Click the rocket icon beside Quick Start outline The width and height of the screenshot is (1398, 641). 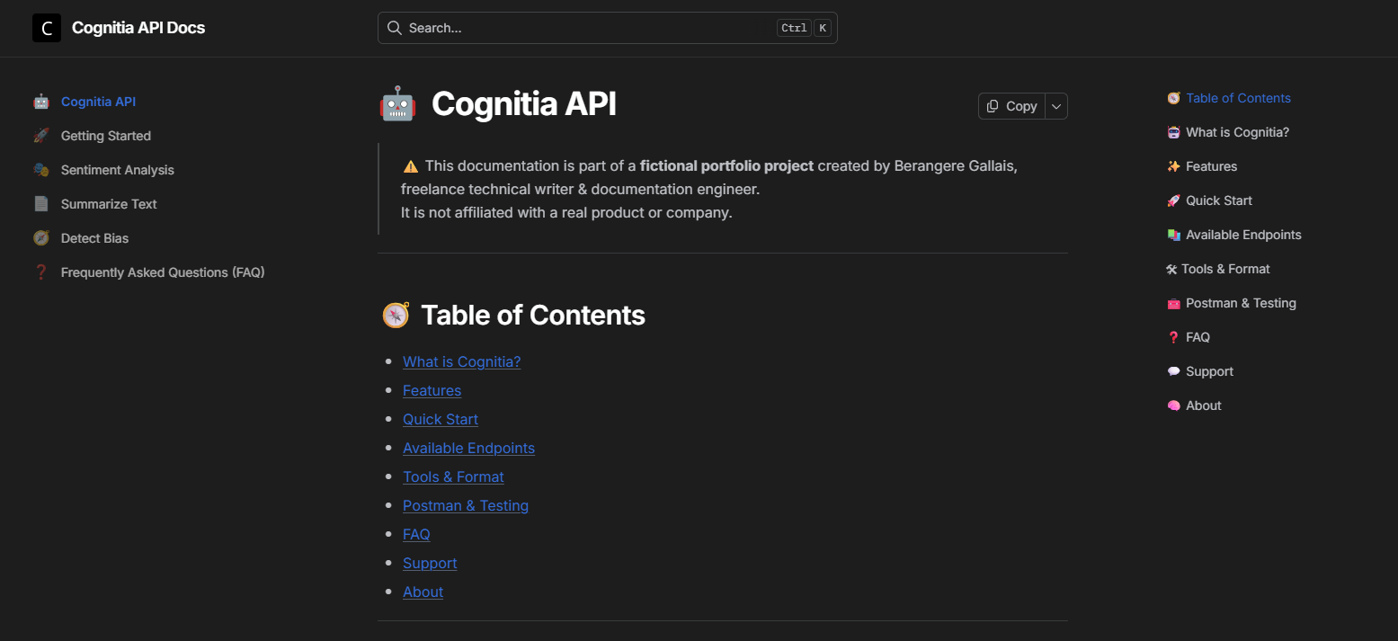(1173, 200)
